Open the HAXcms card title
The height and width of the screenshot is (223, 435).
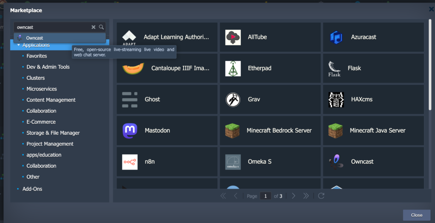tap(362, 99)
